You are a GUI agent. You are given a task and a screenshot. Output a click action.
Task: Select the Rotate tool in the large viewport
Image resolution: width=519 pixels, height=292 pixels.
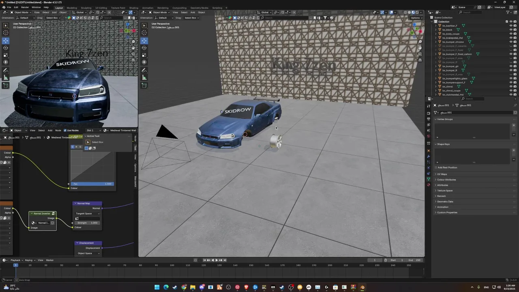(144, 48)
